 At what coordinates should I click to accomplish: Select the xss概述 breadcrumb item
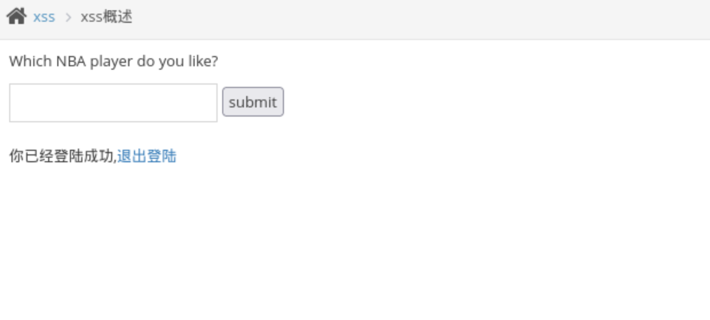coord(107,17)
